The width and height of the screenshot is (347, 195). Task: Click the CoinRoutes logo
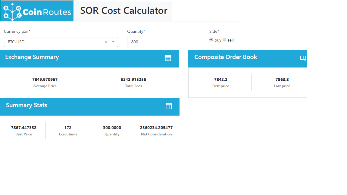[x=37, y=11]
